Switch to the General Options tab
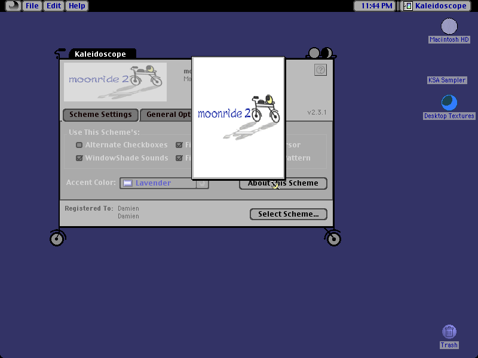The width and height of the screenshot is (478, 358). point(166,115)
